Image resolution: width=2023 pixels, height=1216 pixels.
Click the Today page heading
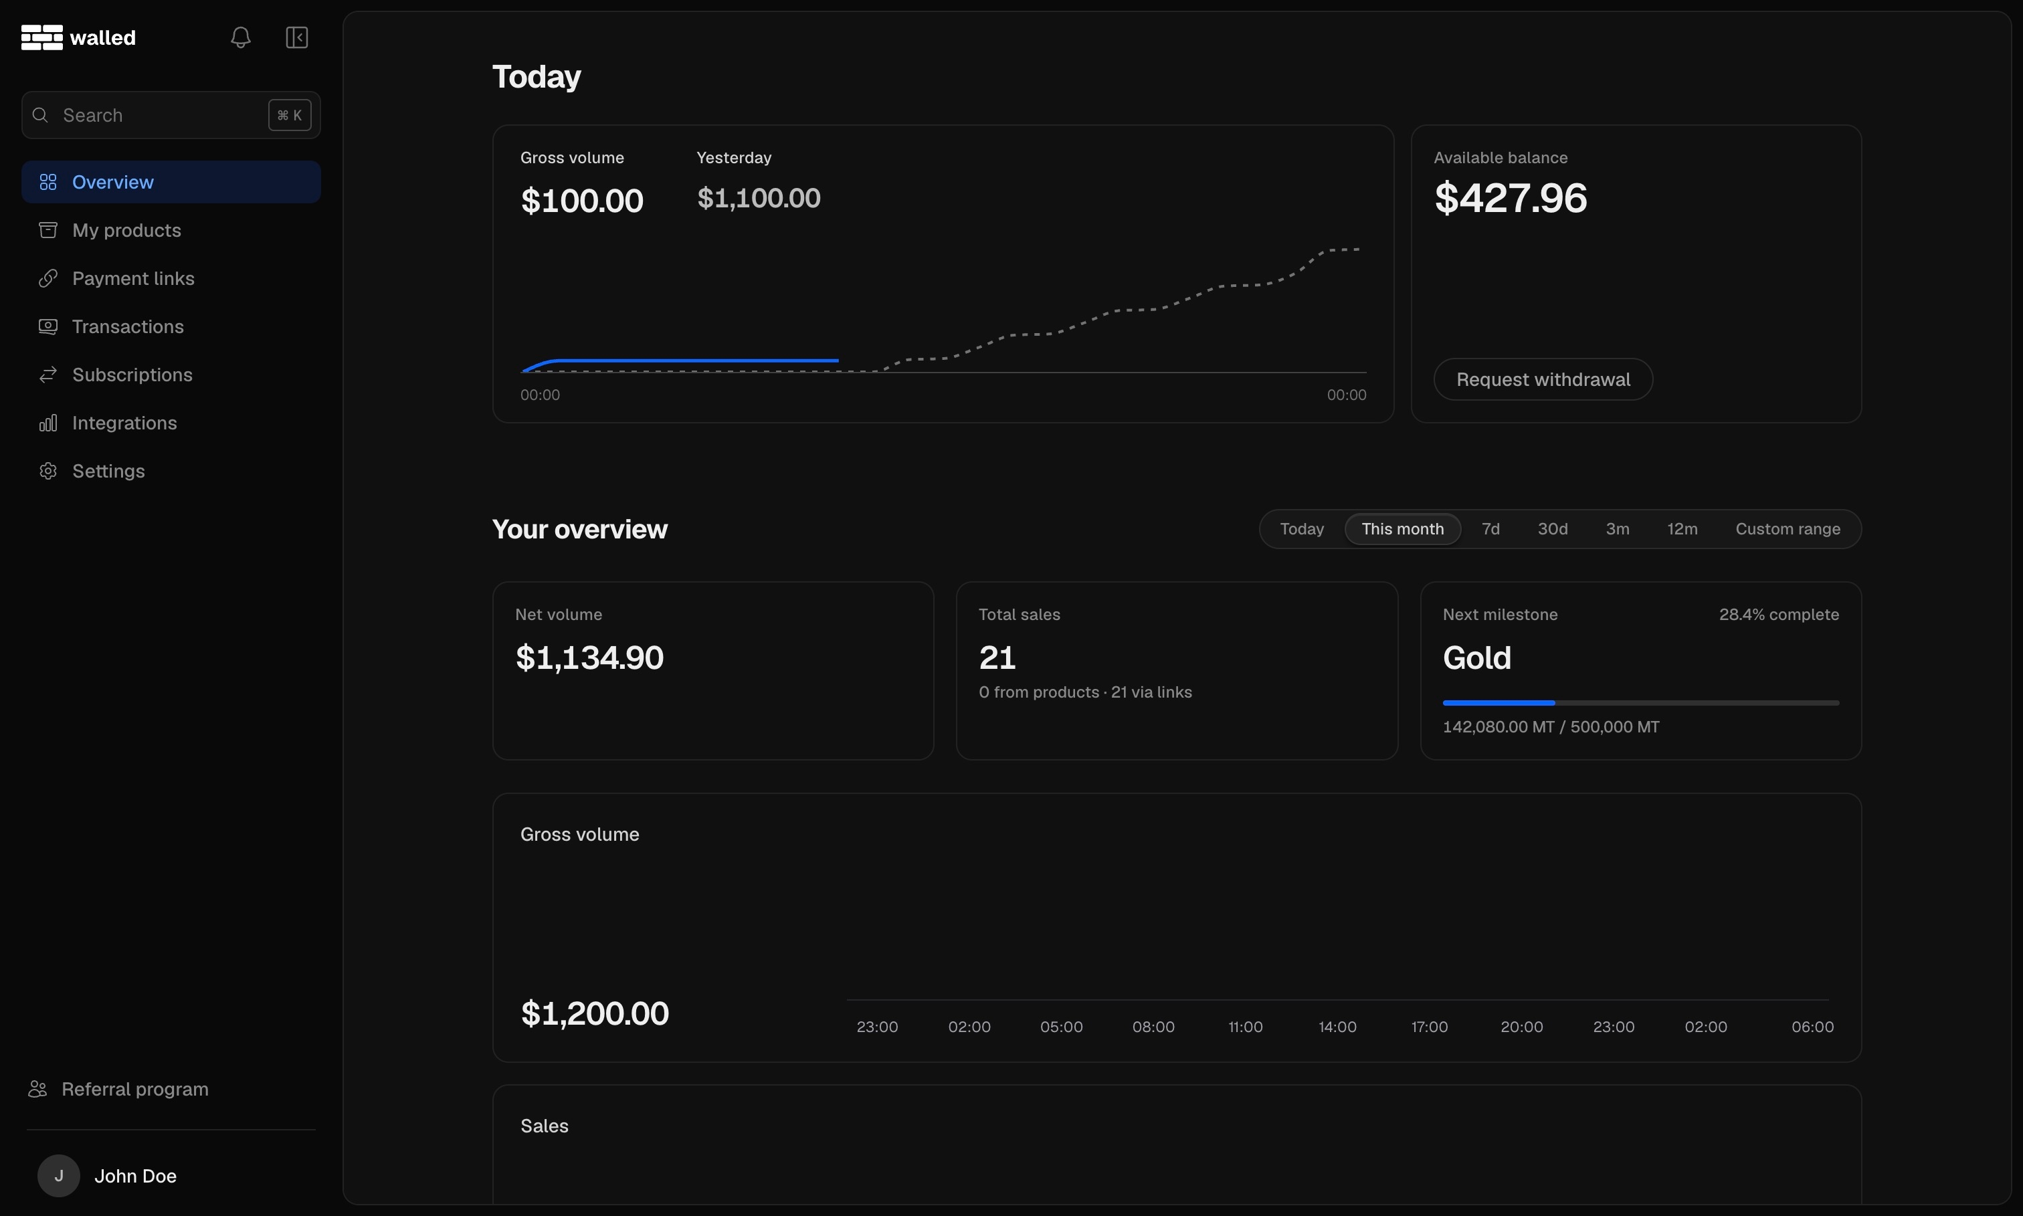click(x=536, y=77)
